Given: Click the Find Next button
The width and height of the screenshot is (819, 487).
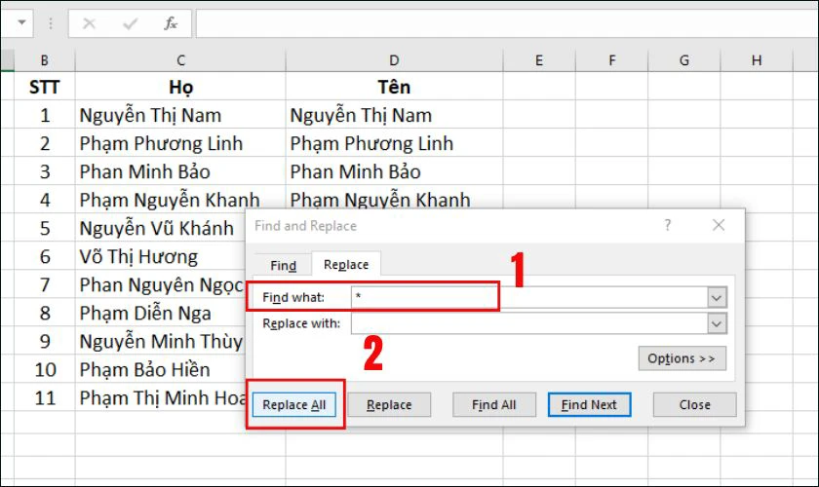Looking at the screenshot, I should [589, 405].
